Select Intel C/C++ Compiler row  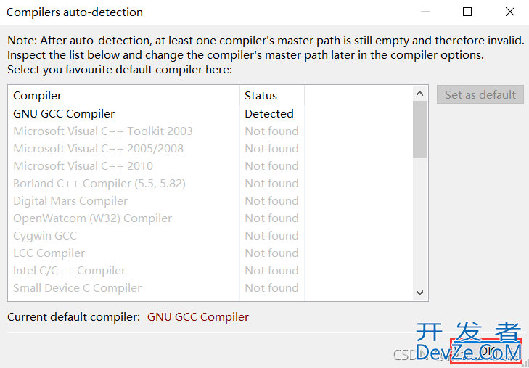(x=210, y=271)
